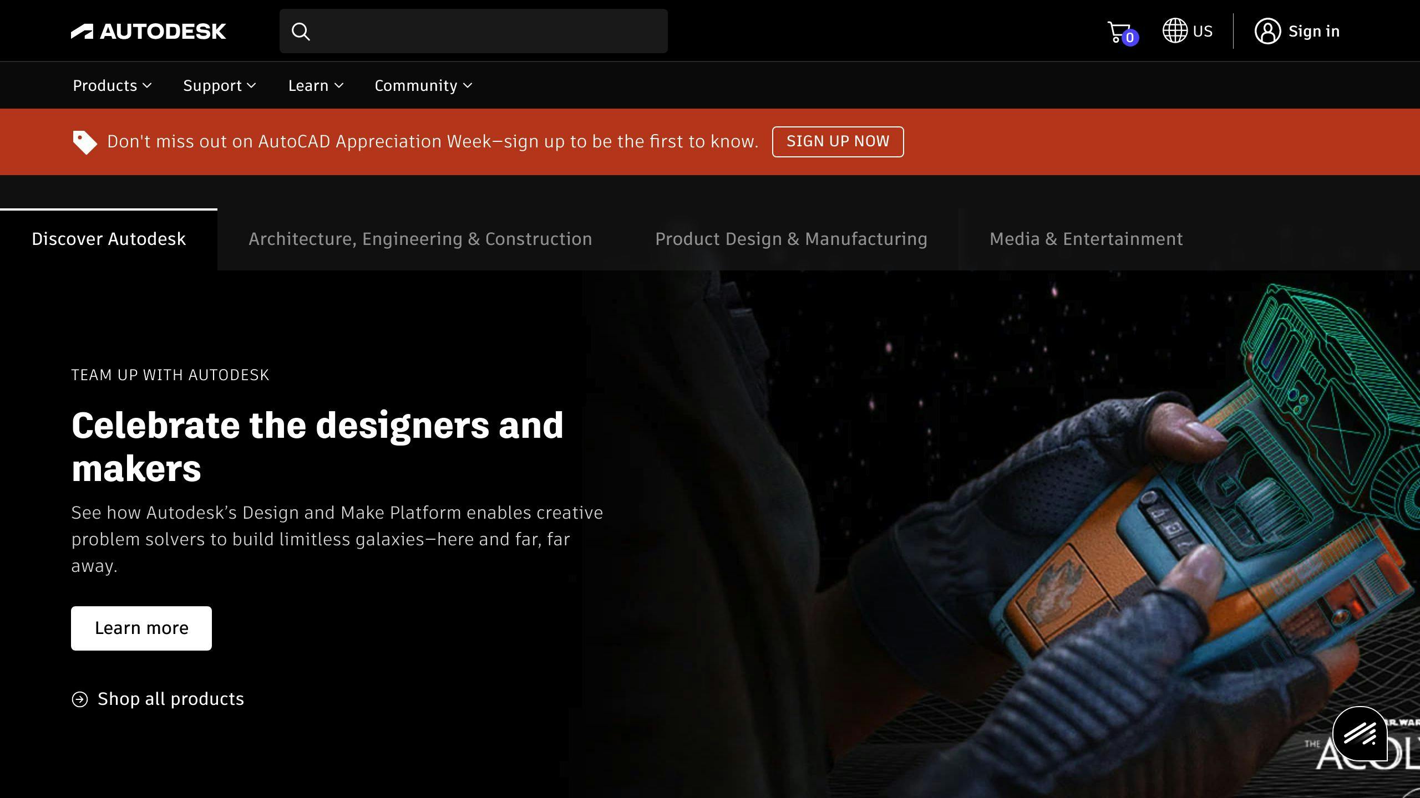Click the tag icon in the promo banner

point(84,141)
